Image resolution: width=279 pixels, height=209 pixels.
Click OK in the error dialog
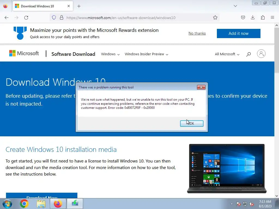pyautogui.click(x=192, y=123)
